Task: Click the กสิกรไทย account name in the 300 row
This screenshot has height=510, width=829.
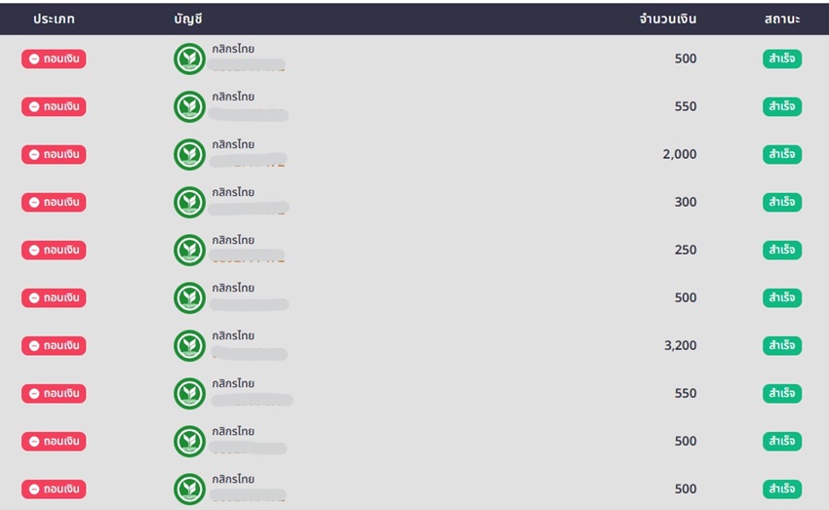Action: [x=233, y=193]
